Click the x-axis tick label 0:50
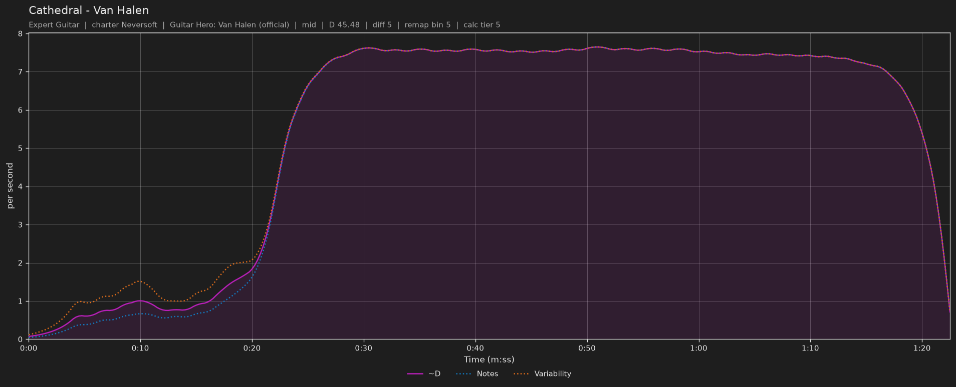Image resolution: width=956 pixels, height=387 pixels. (x=587, y=348)
